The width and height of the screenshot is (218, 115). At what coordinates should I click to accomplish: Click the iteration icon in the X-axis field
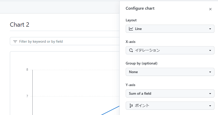point(131,50)
